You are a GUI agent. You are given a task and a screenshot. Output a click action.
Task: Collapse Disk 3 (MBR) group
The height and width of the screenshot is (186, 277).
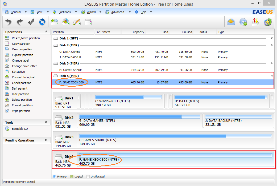(x=272, y=63)
